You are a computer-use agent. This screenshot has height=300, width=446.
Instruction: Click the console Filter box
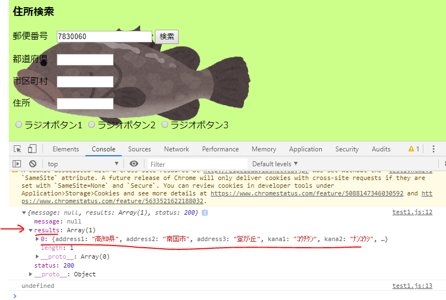pyautogui.click(x=198, y=164)
